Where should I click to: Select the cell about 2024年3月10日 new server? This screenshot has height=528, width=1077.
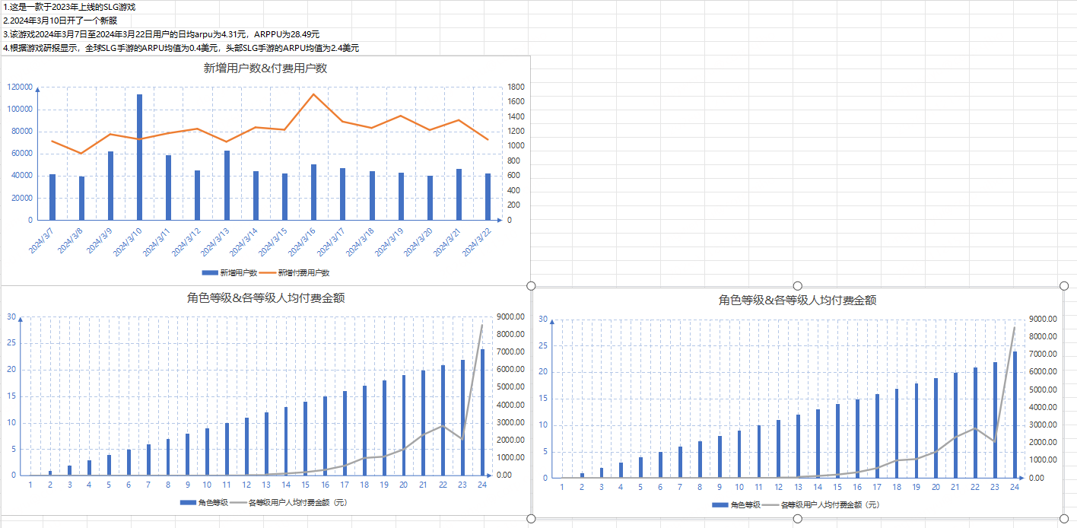pyautogui.click(x=61, y=21)
